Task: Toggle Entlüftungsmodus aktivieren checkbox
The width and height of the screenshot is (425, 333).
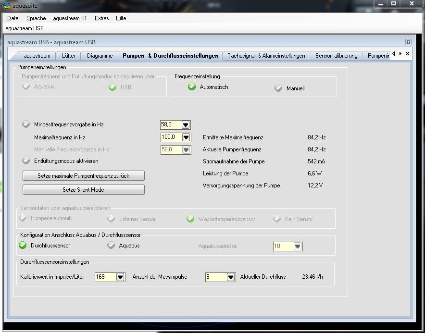Action: [x=26, y=161]
